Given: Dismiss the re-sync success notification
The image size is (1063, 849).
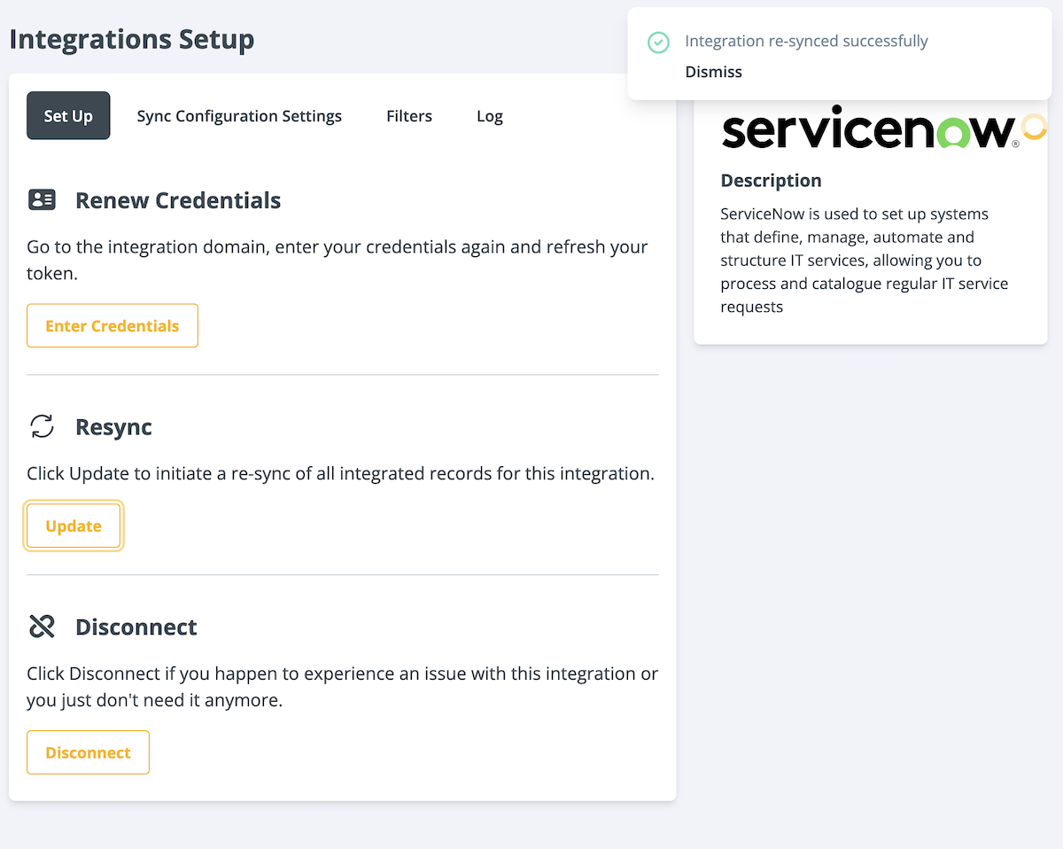Looking at the screenshot, I should (x=713, y=72).
